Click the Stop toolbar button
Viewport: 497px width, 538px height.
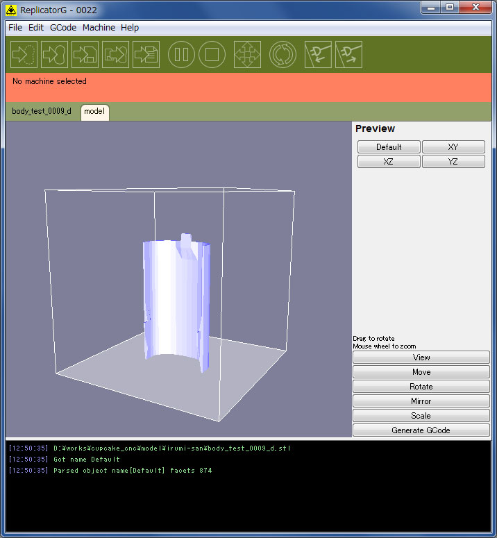click(x=212, y=55)
